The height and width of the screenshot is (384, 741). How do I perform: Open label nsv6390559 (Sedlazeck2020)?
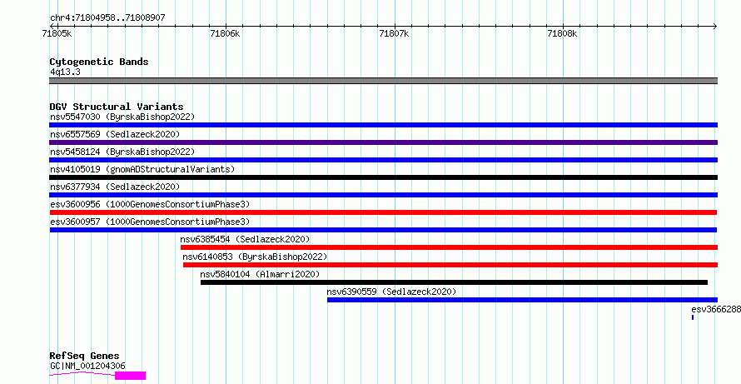tap(392, 292)
